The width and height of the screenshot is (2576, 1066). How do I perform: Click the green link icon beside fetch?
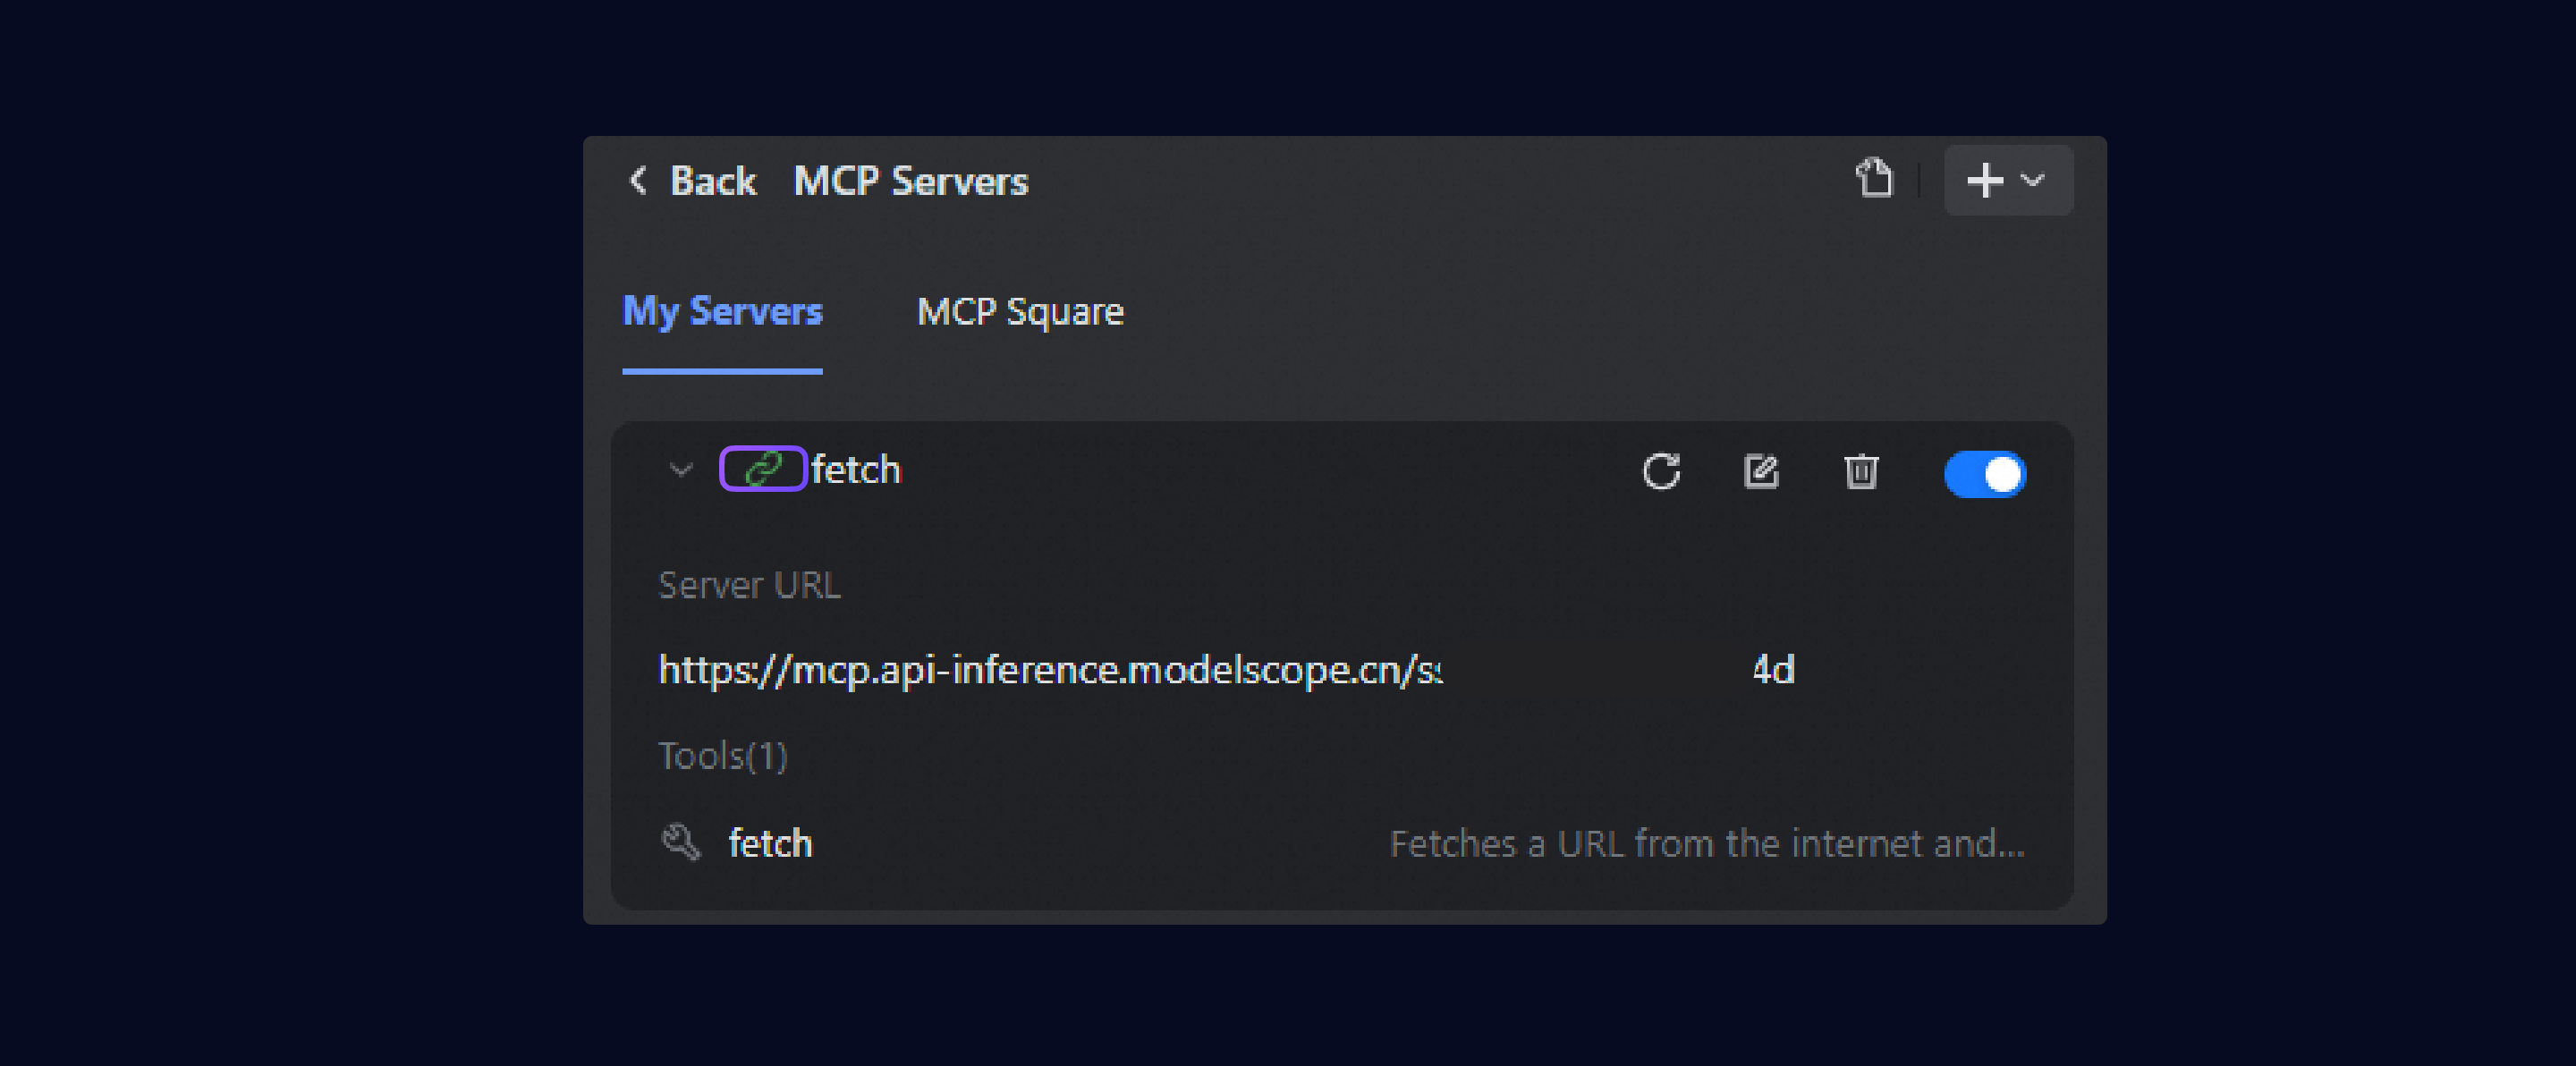pos(763,469)
